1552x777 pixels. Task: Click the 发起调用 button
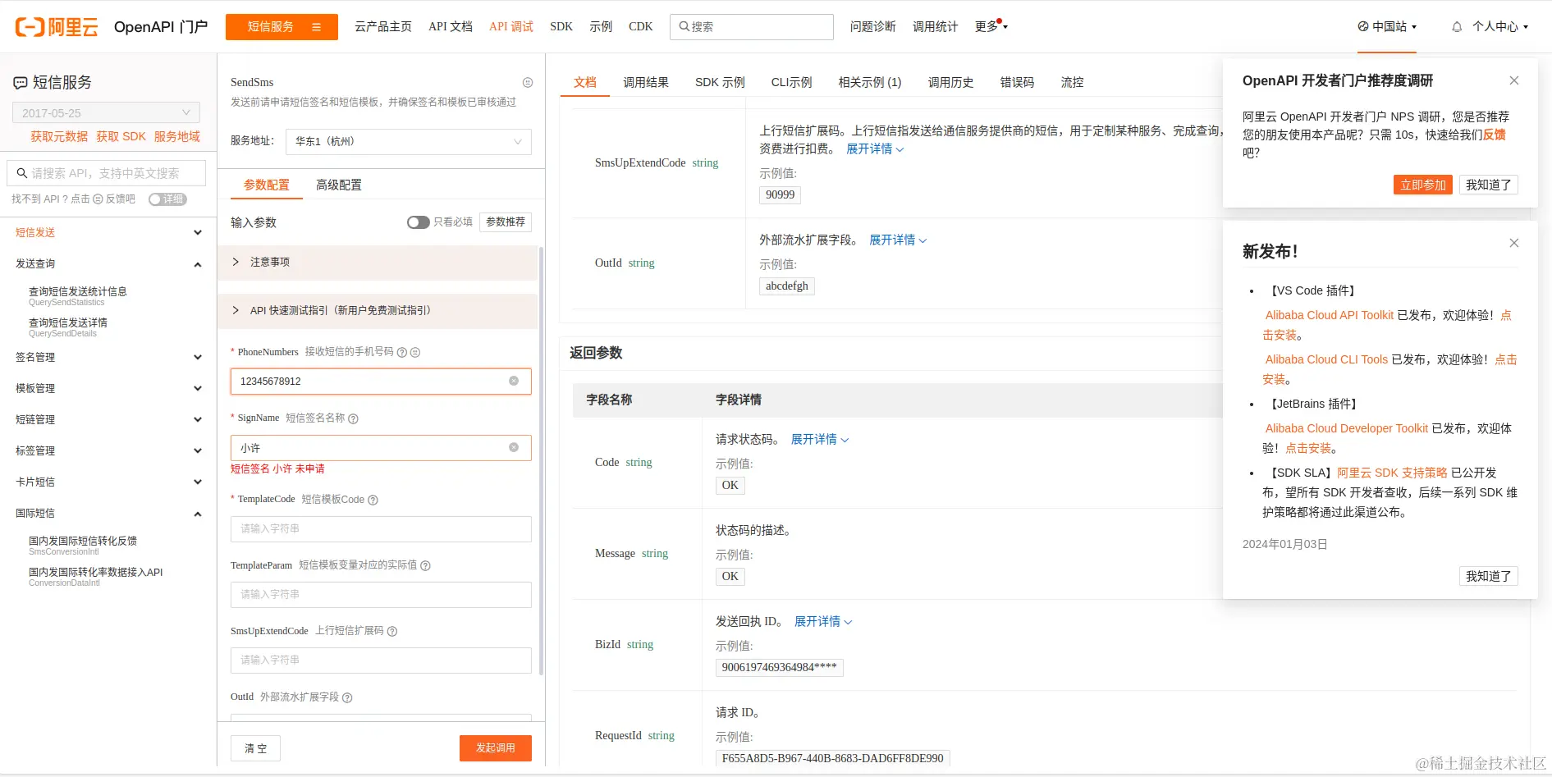click(496, 747)
